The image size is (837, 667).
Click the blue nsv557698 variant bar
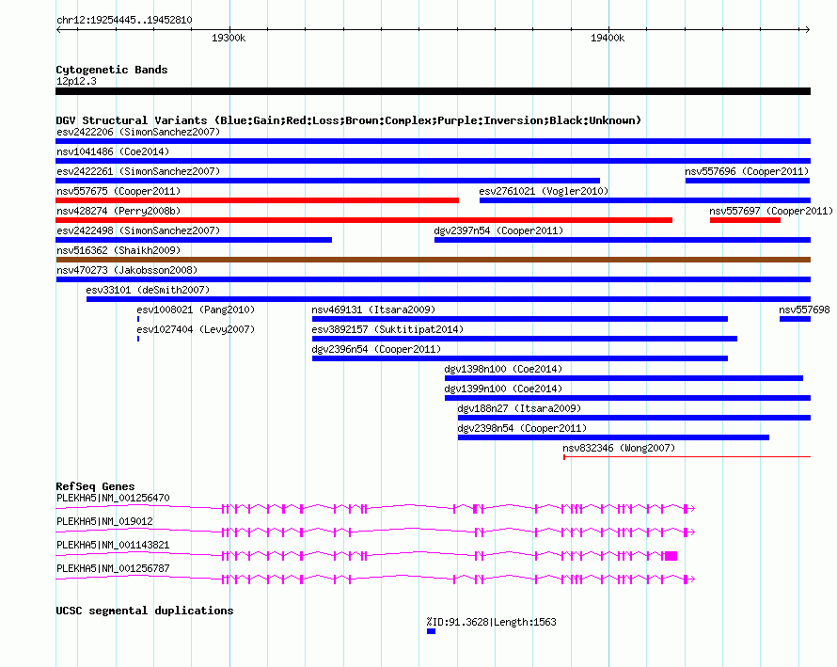(x=795, y=319)
